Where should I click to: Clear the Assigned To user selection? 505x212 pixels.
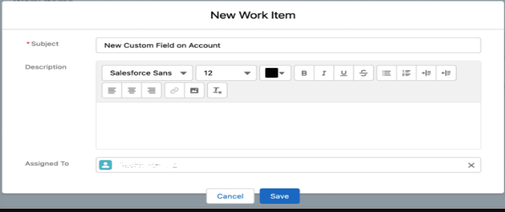point(471,165)
